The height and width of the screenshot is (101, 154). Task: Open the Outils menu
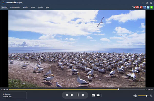(41, 7)
